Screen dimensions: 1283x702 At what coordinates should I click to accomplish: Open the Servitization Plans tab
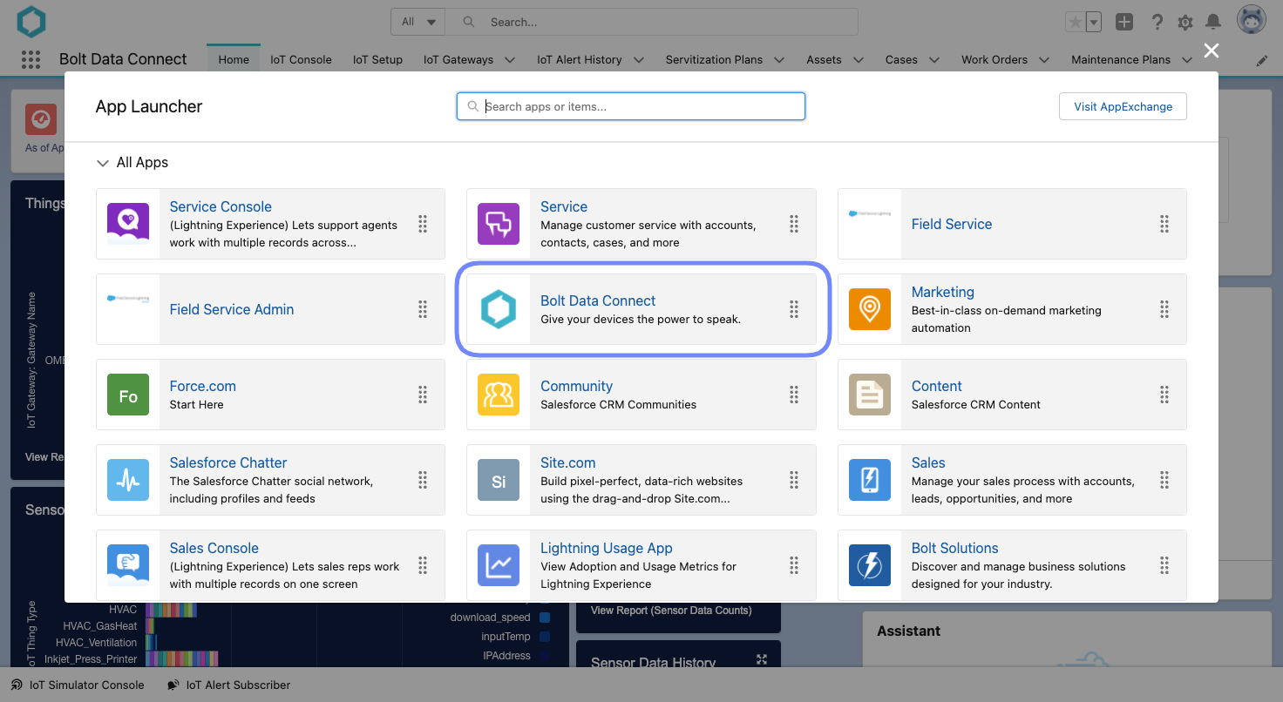pos(714,59)
